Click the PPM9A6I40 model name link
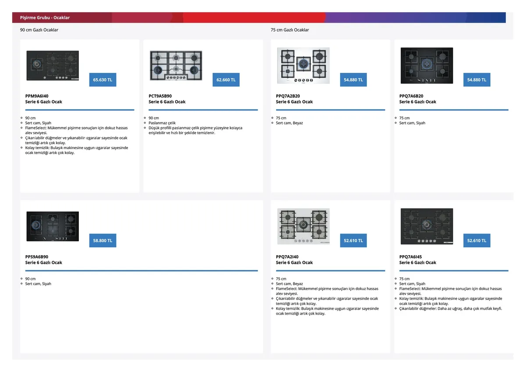 (x=37, y=96)
